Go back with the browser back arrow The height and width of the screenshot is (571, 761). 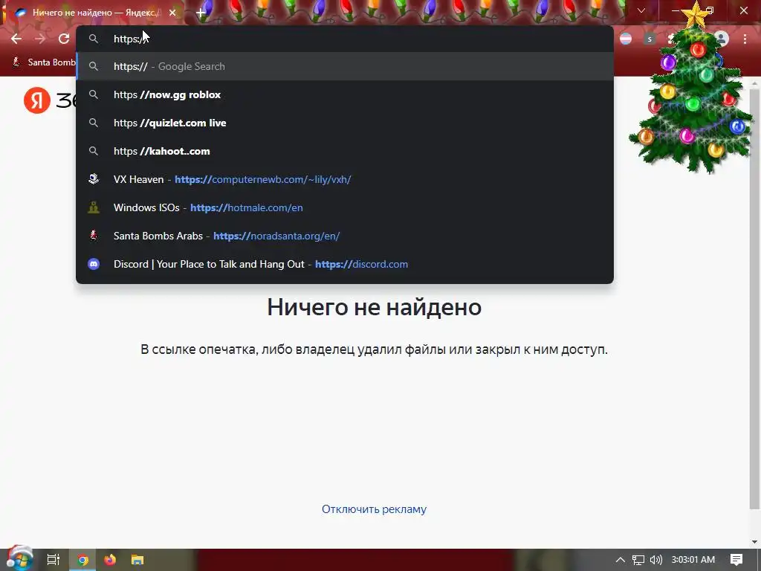pos(16,39)
